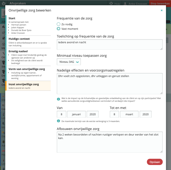Click the info icon beside impact question
Image resolution: width=171 pixels, height=170 pixels.
(58, 99)
